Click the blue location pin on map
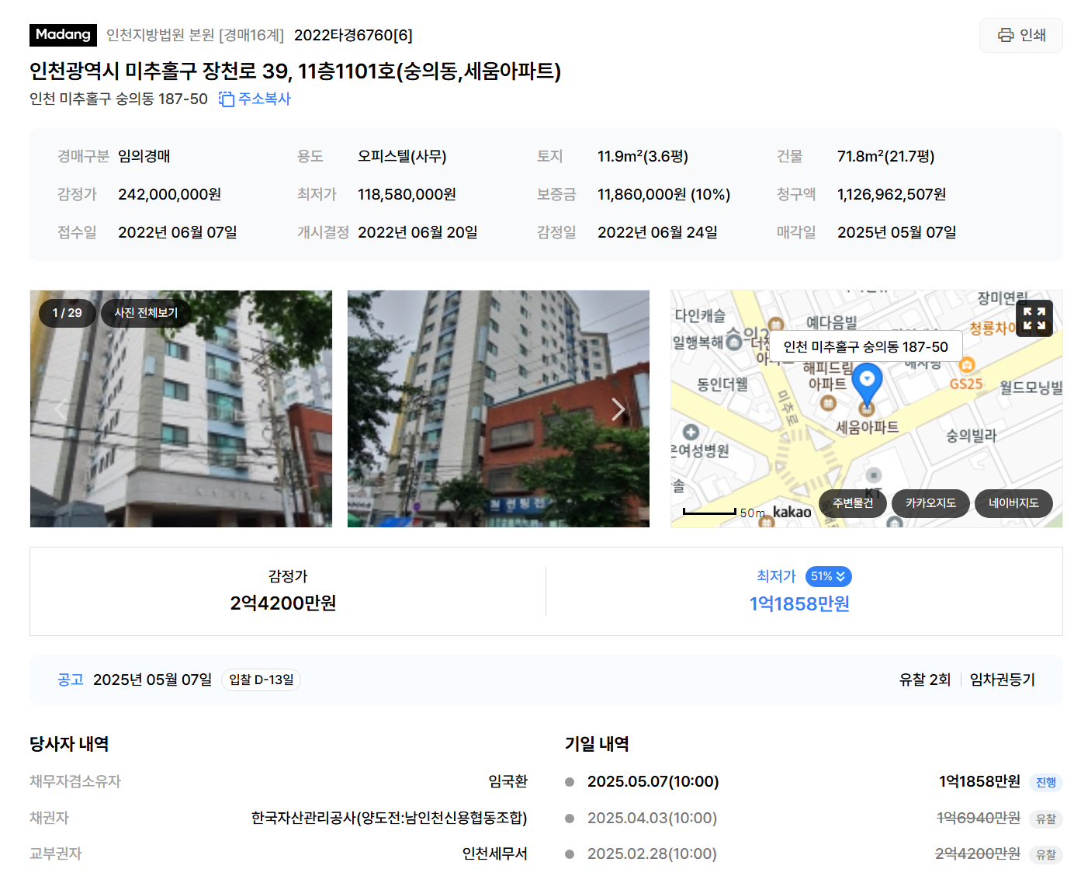Screen dimensions: 1074x876 click(x=867, y=384)
